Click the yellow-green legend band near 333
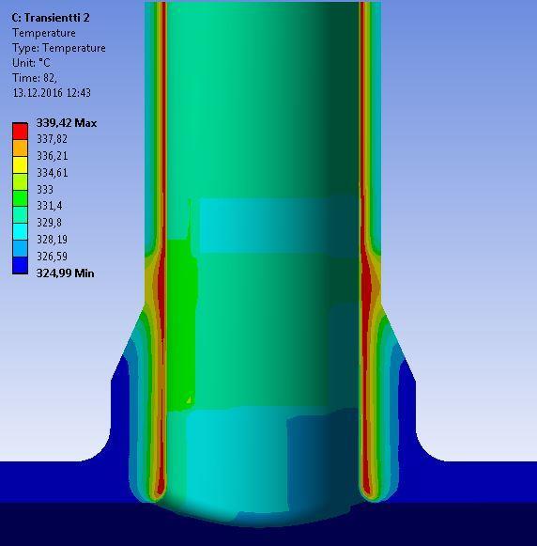This screenshot has height=546, width=537. point(20,181)
